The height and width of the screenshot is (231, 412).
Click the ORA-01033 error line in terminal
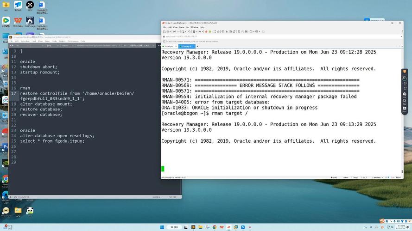coord(240,108)
